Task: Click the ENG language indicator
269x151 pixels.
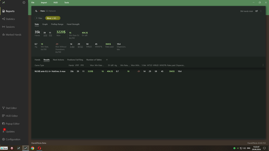Action: tap(249, 148)
